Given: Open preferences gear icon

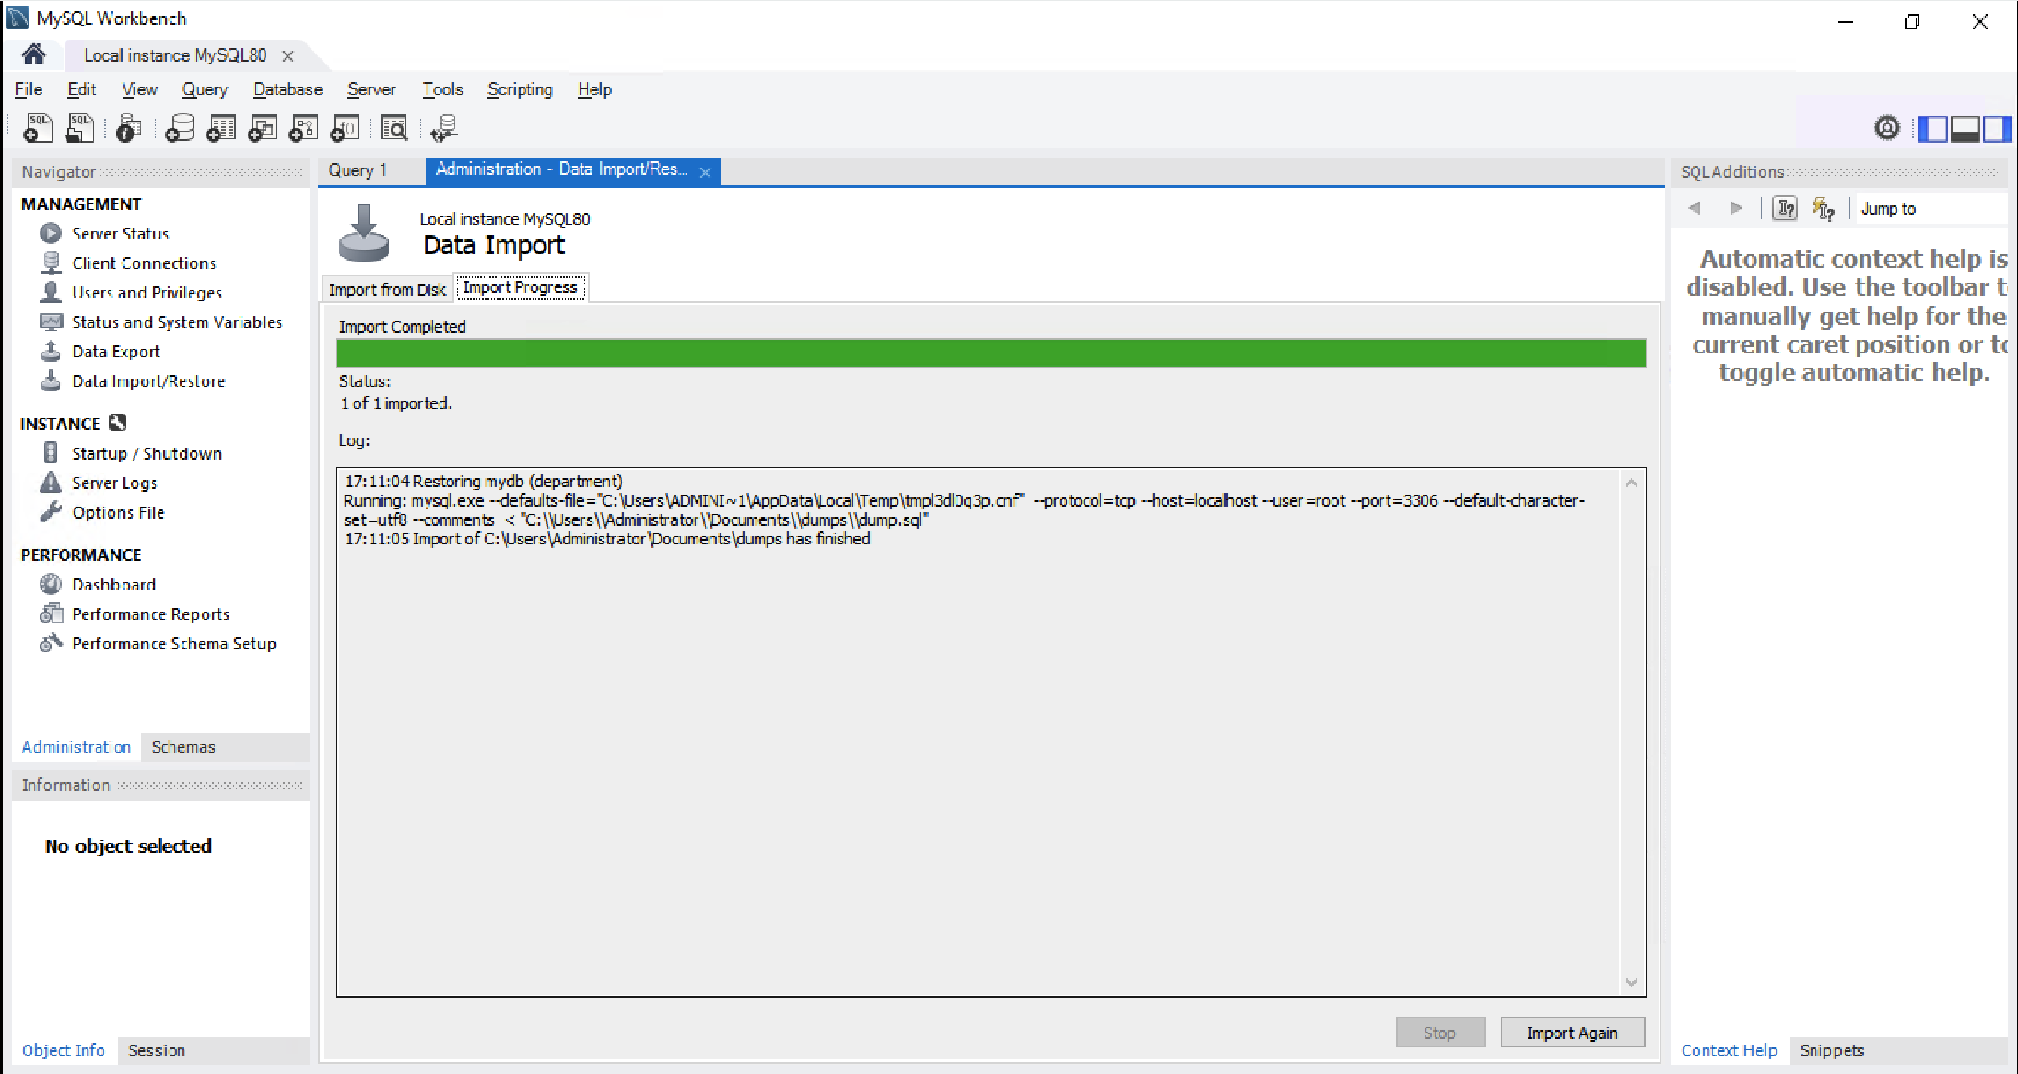Looking at the screenshot, I should [x=1887, y=128].
